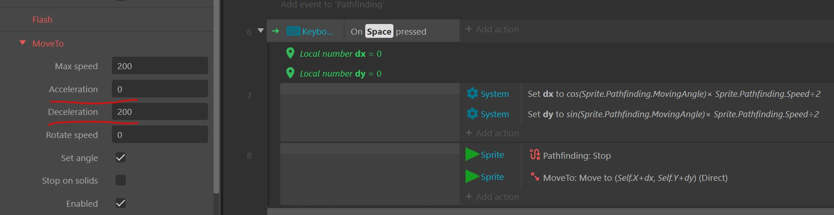This screenshot has height=215, width=834.
Task: Click the System gear icon for Set dy action
Action: coord(472,113)
